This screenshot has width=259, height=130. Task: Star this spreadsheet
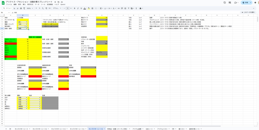point(55,2)
